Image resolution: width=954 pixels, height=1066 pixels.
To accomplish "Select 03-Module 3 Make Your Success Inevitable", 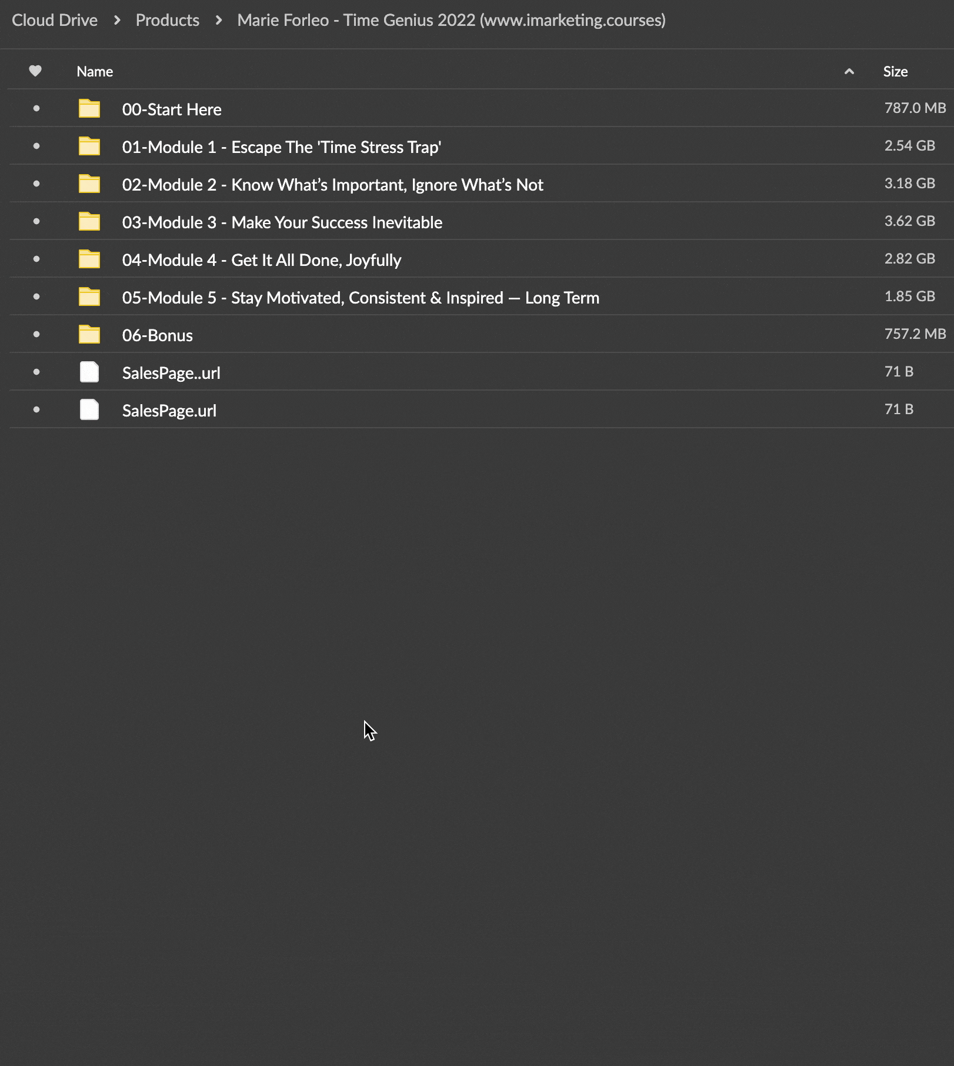I will tap(282, 222).
